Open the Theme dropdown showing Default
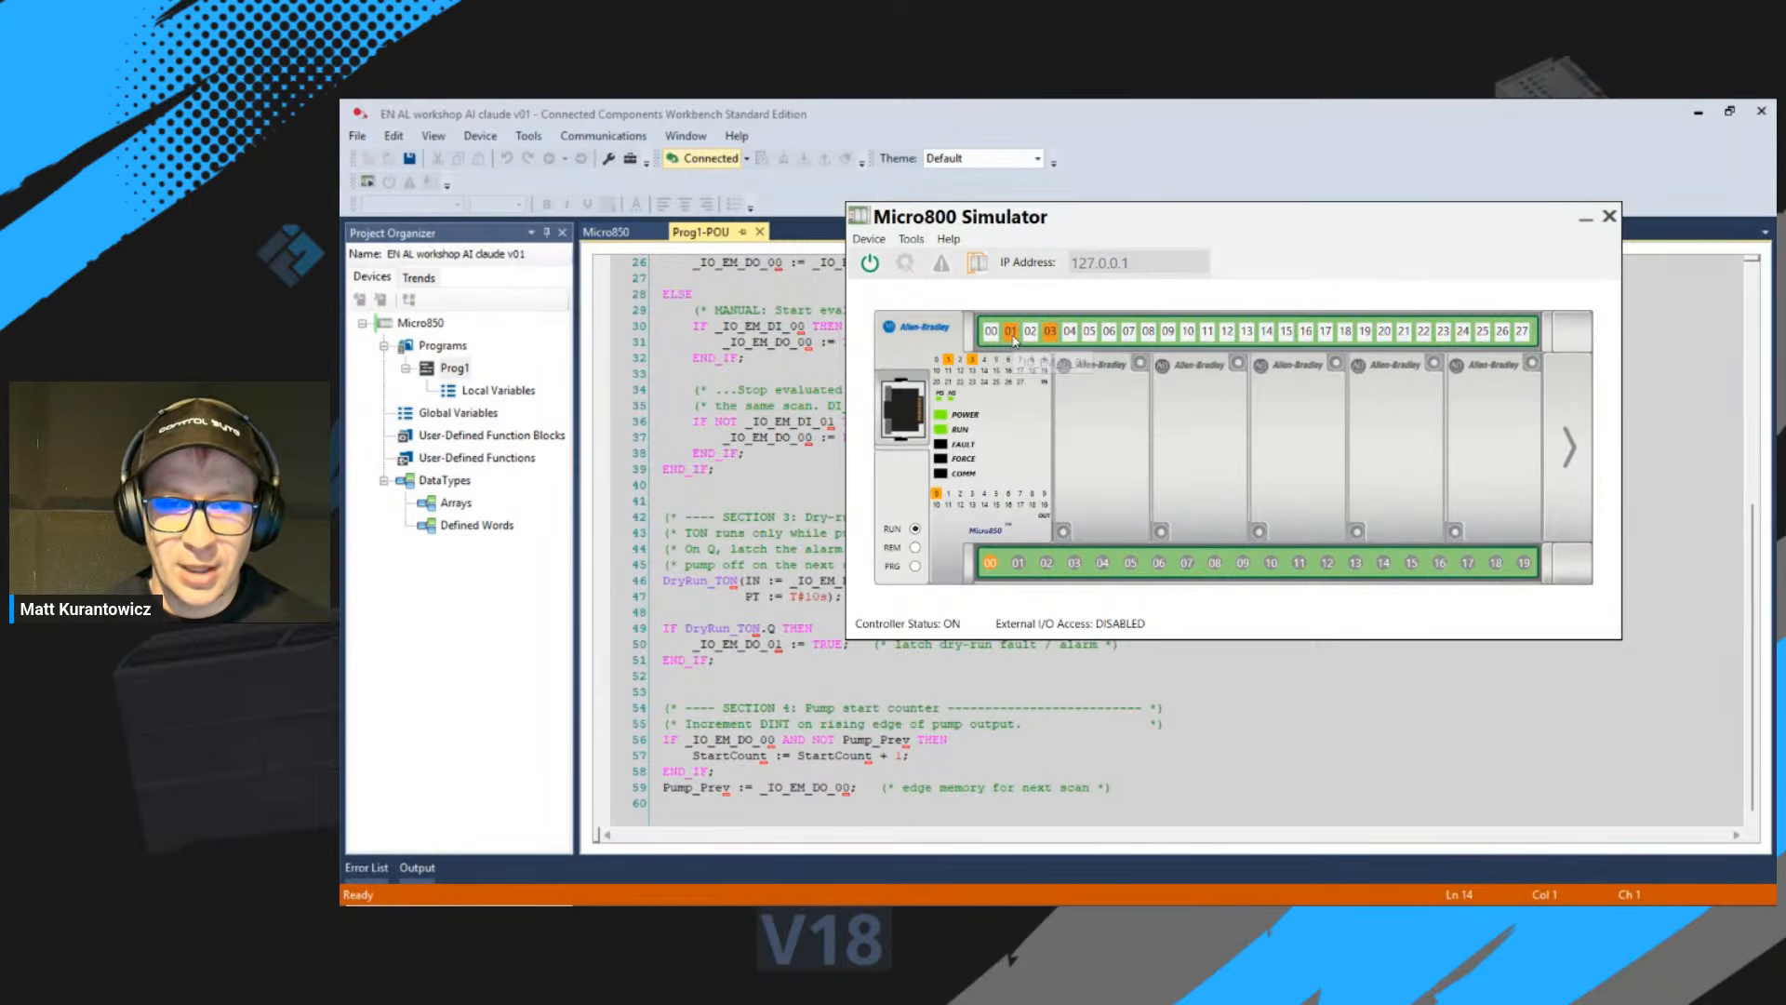The width and height of the screenshot is (1786, 1005). coord(983,158)
